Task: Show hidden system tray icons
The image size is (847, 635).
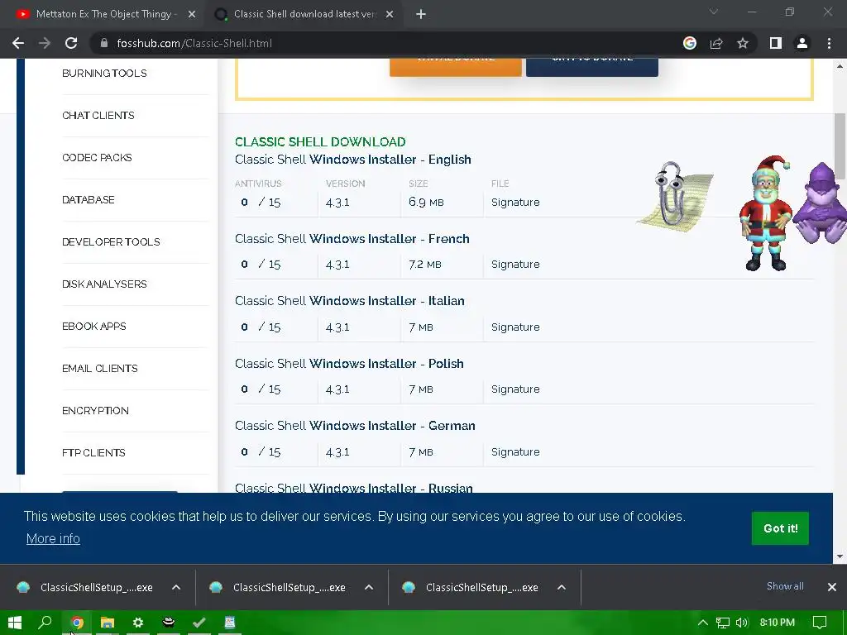Action: 703,623
